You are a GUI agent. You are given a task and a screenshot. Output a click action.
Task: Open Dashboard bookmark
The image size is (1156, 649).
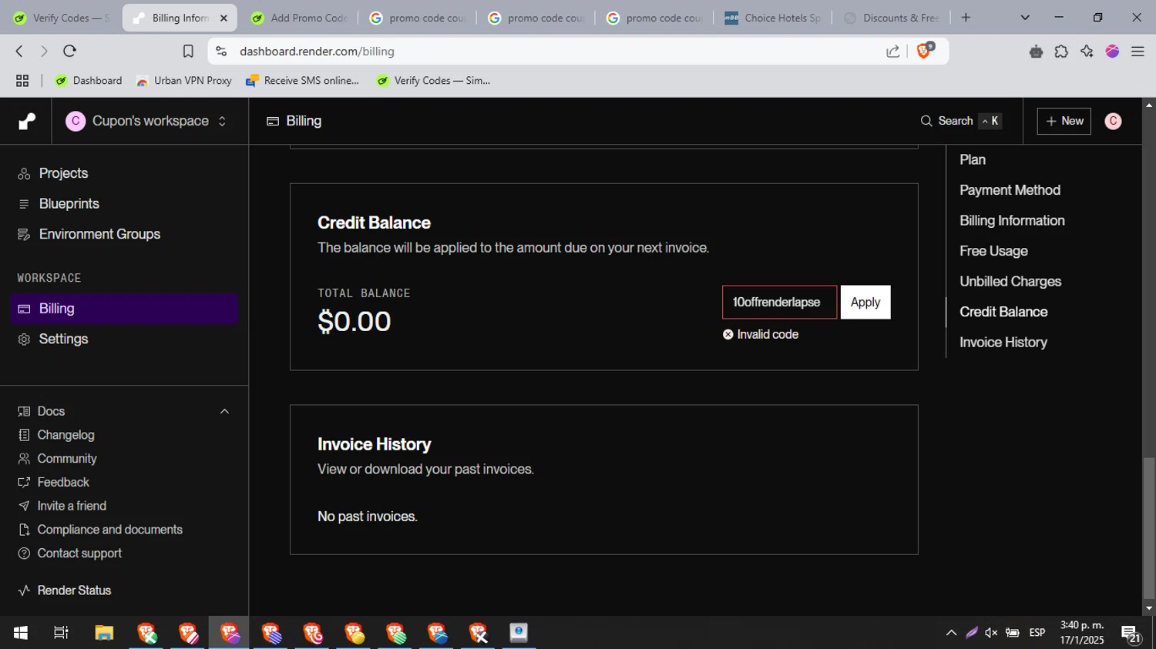pyautogui.click(x=89, y=81)
